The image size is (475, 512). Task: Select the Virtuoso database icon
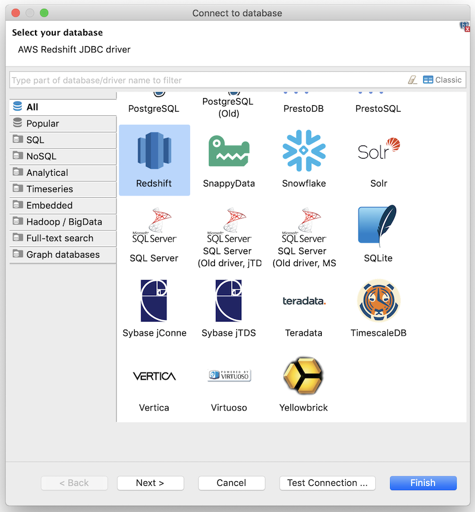pyautogui.click(x=229, y=375)
